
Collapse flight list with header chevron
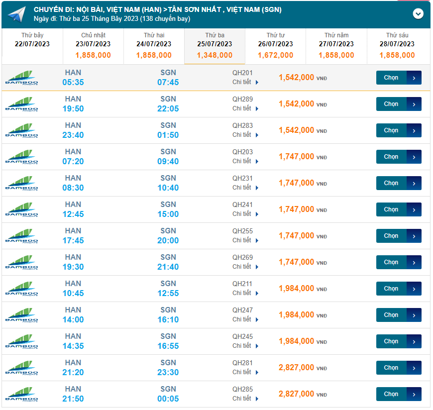click(418, 14)
